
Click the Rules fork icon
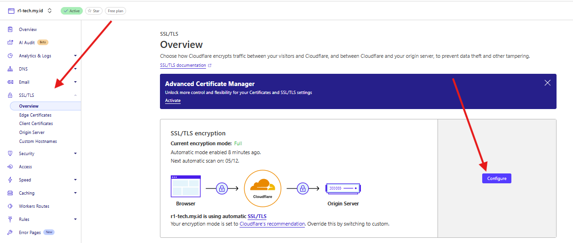10,219
